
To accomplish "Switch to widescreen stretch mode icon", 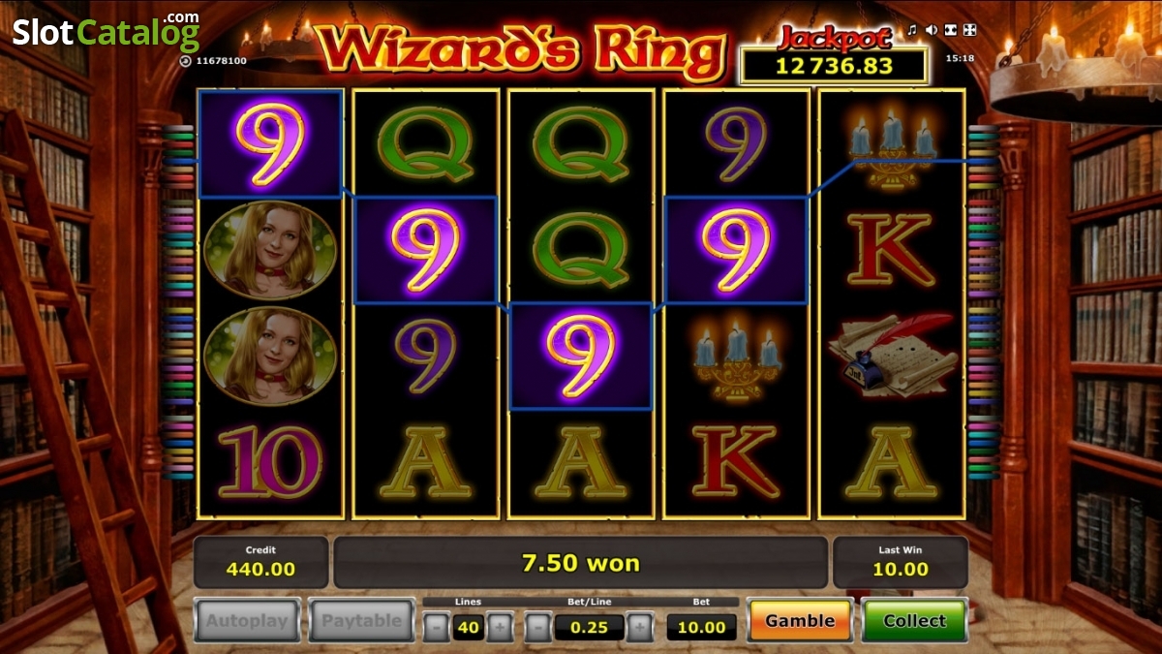I will (951, 31).
